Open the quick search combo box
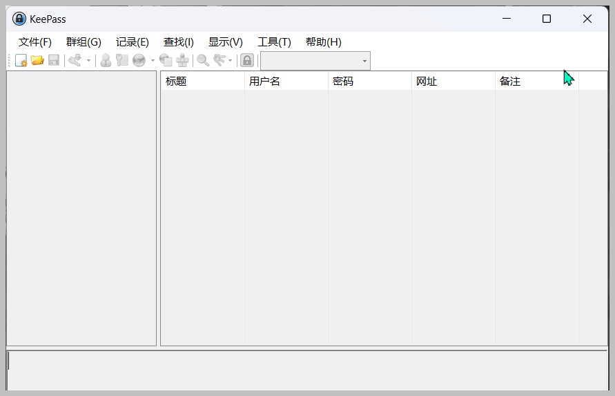The image size is (615, 396). [x=315, y=61]
